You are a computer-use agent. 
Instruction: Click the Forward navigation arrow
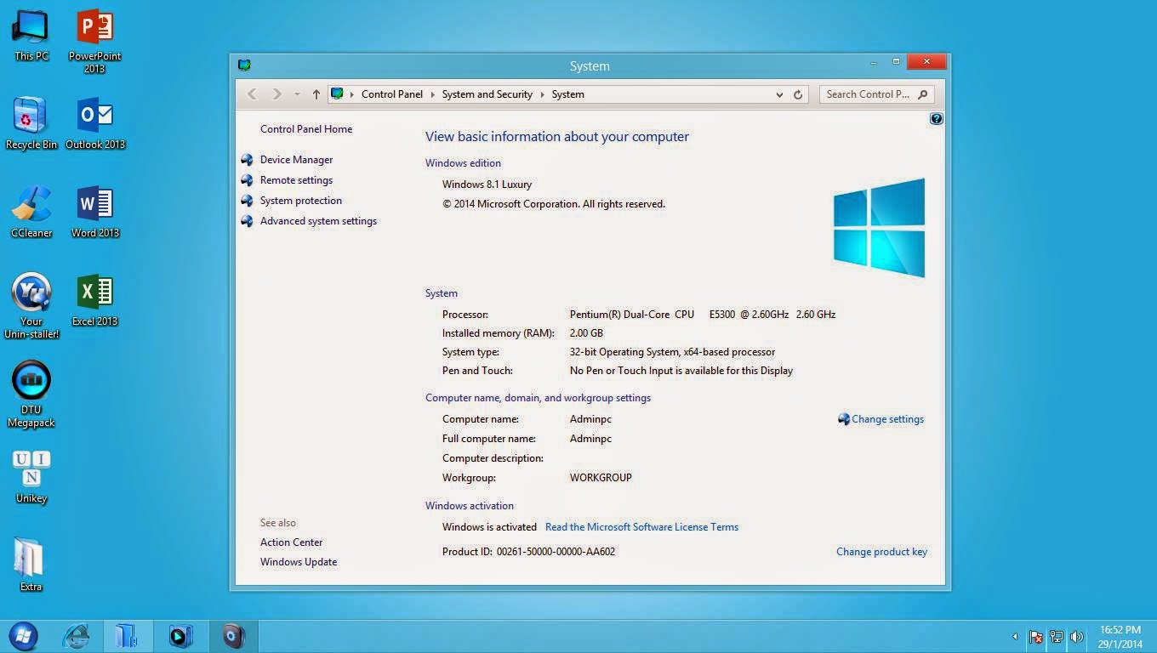click(x=276, y=94)
